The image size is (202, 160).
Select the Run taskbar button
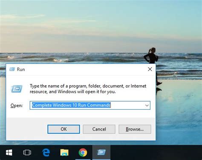(x=101, y=153)
